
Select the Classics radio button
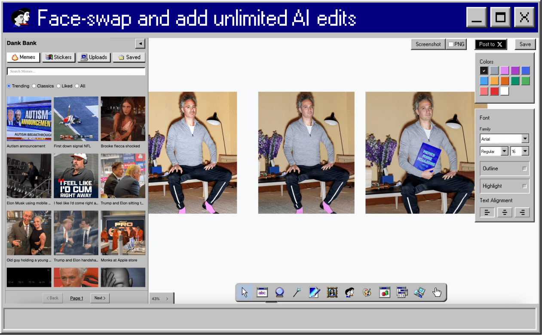pos(34,86)
